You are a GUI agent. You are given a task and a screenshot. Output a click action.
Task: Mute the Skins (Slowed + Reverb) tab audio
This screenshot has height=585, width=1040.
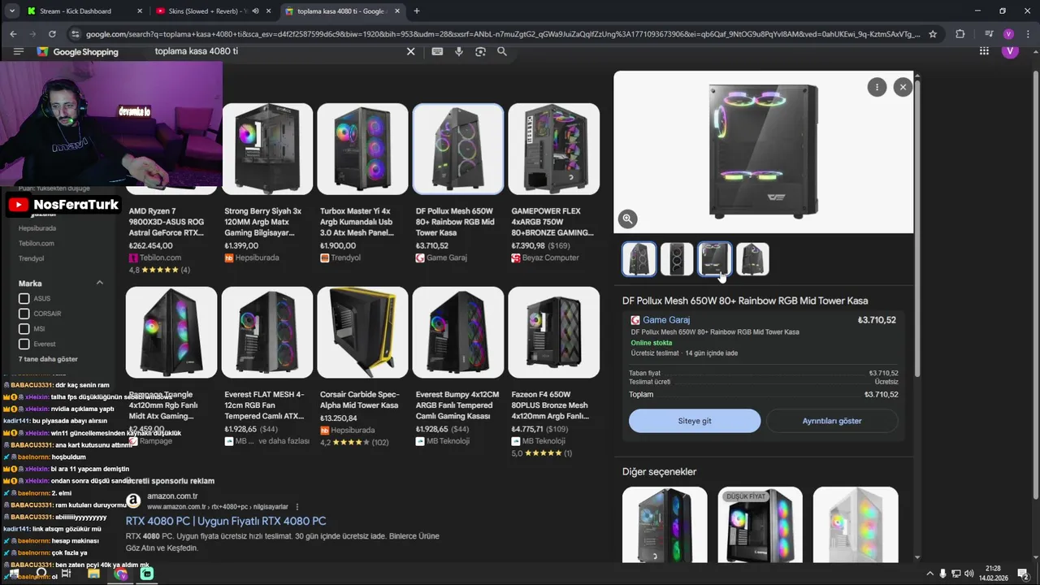(255, 11)
